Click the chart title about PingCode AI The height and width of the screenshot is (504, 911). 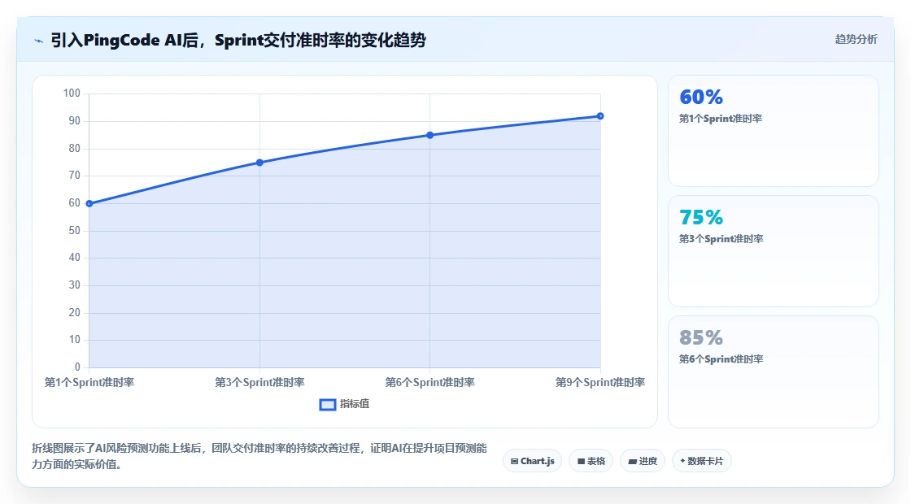pyautogui.click(x=238, y=40)
